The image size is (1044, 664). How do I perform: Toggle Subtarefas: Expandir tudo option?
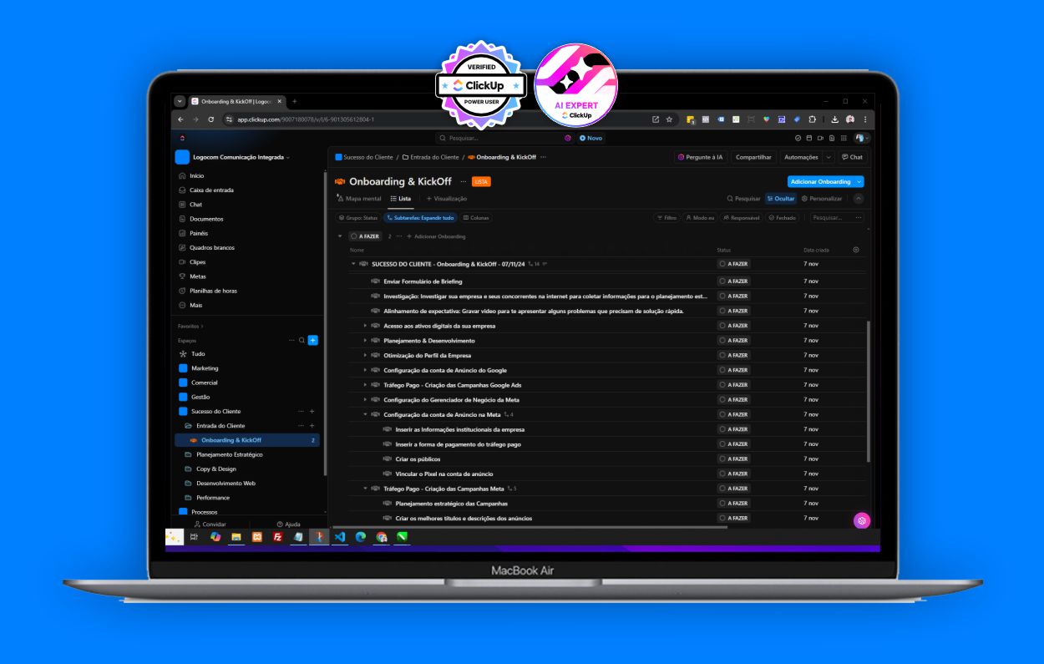[421, 218]
